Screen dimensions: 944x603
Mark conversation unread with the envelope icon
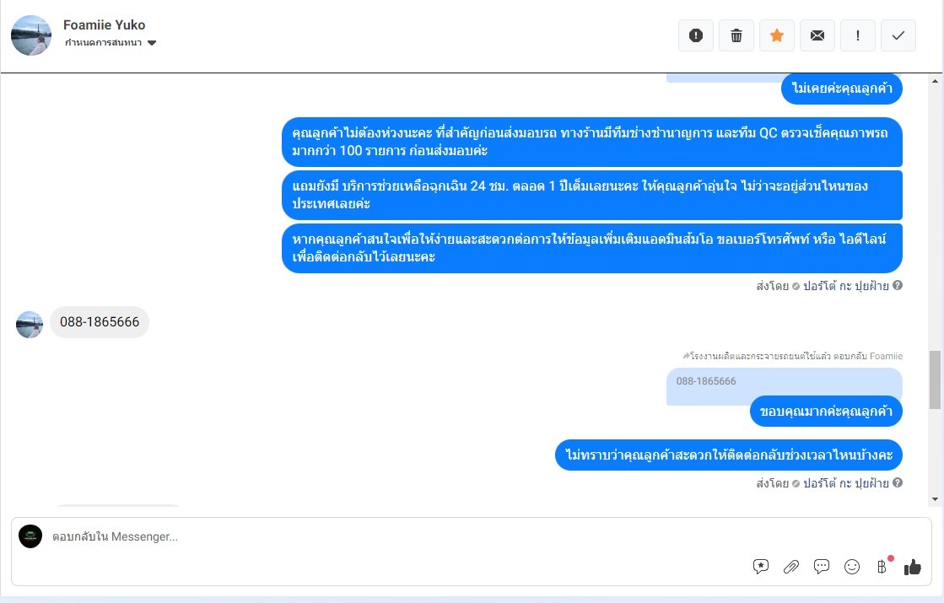tap(817, 35)
